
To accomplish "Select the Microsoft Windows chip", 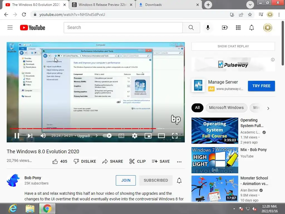I will pyautogui.click(x=226, y=108).
